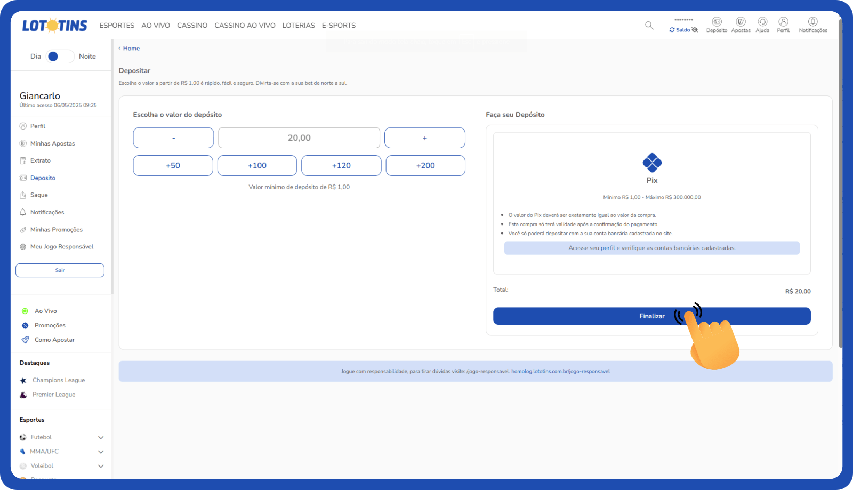Image resolution: width=853 pixels, height=490 pixels.
Task: Open Perfil in the sidebar
Action: (38, 126)
